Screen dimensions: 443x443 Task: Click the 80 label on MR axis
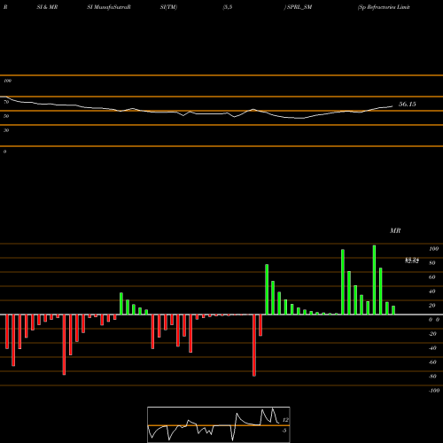tap(432, 263)
